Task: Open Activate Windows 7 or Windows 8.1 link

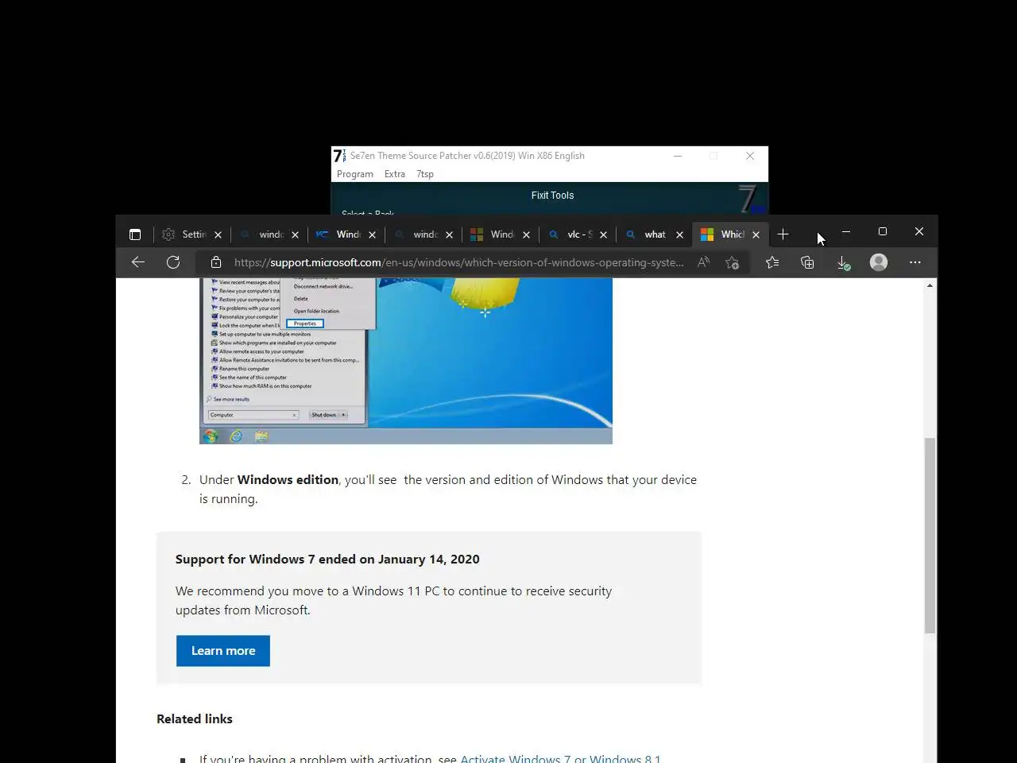Action: pos(560,758)
